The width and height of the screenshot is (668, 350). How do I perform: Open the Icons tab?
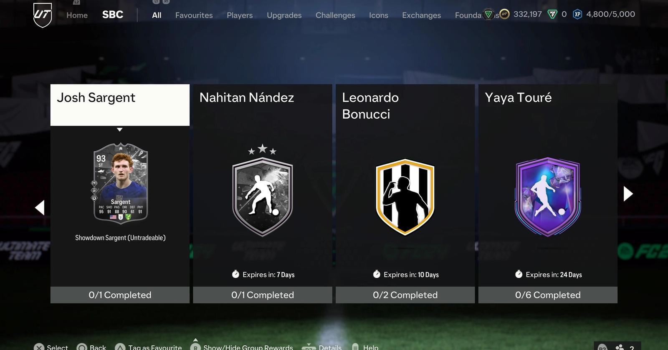(x=378, y=15)
